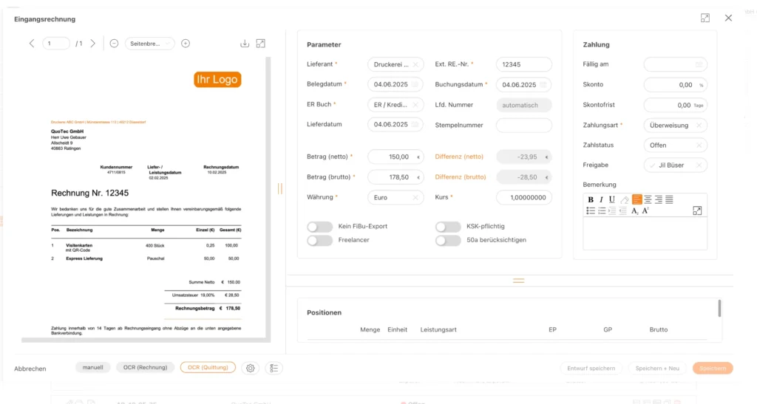757x404 pixels.
Task: Open Zahlstatus Offen dropdown
Action: 675,145
